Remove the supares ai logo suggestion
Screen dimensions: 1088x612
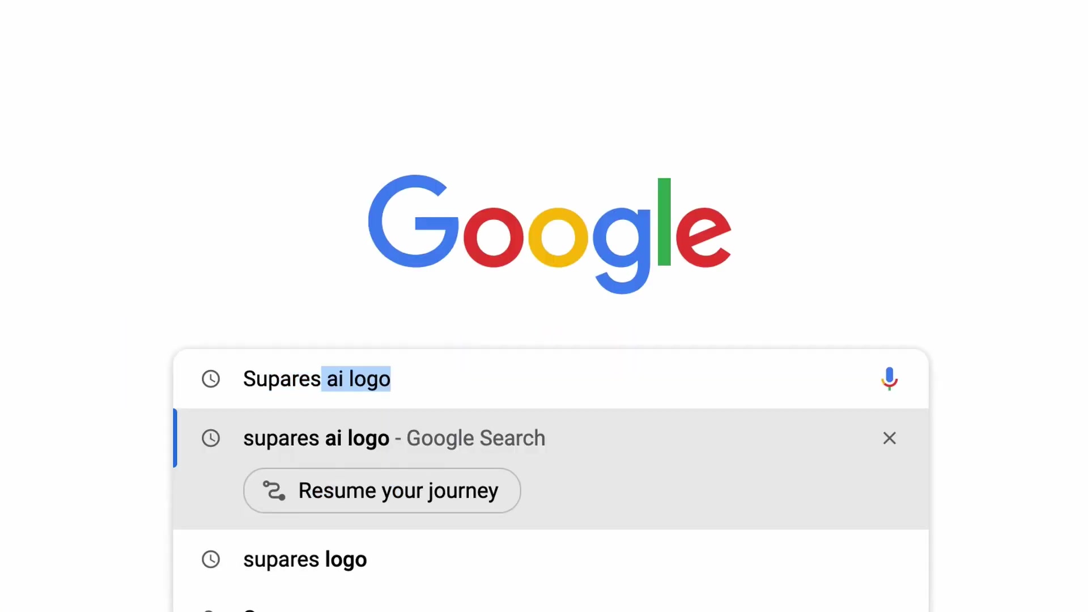tap(889, 438)
